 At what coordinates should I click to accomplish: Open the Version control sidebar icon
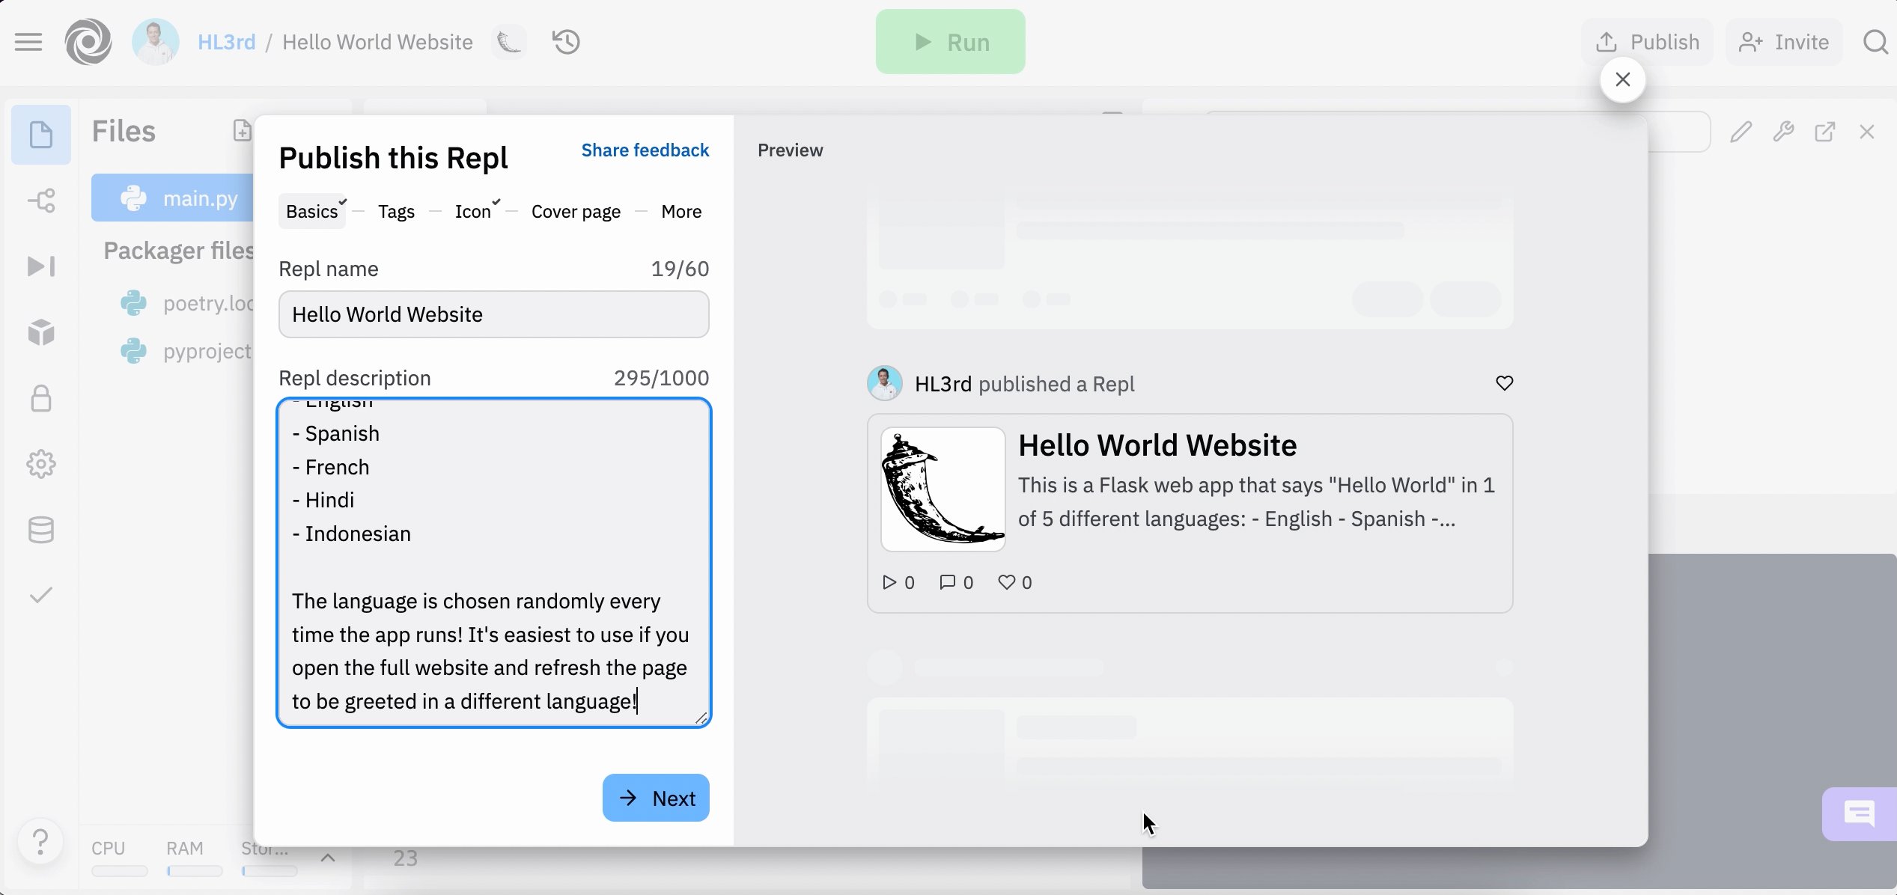41,201
